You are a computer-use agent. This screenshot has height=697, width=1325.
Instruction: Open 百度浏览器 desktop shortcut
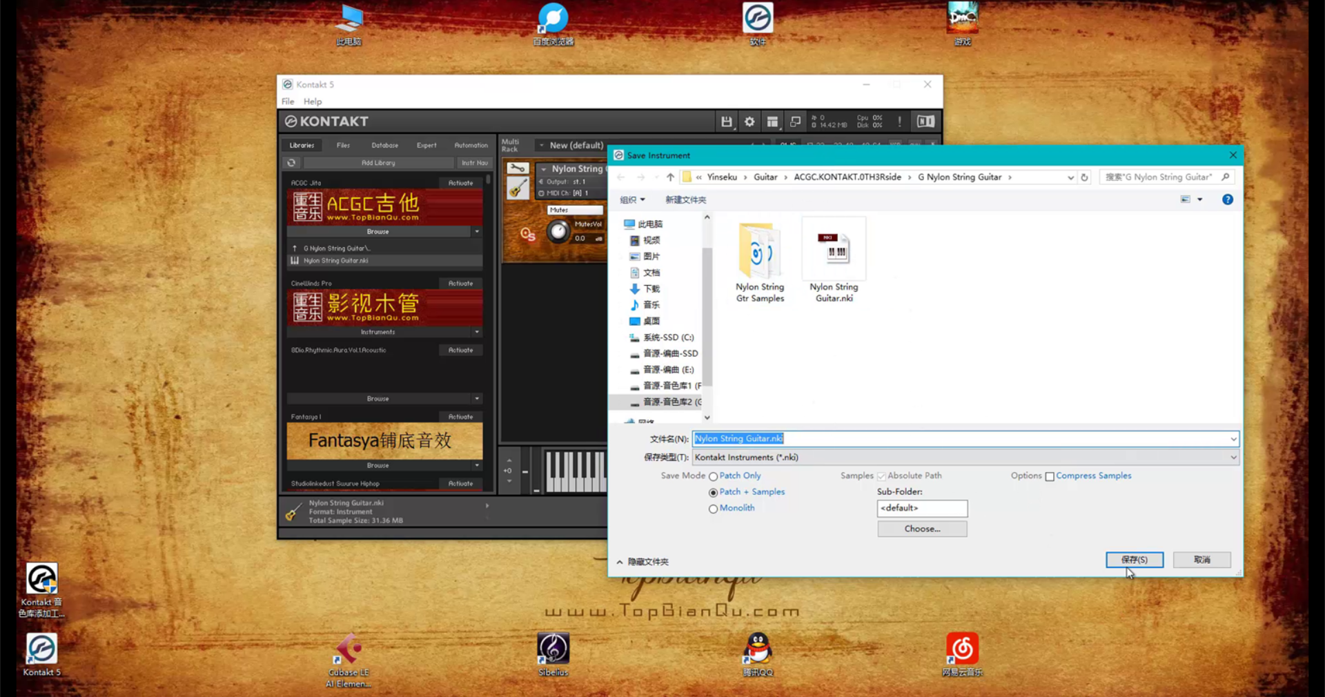pyautogui.click(x=553, y=25)
